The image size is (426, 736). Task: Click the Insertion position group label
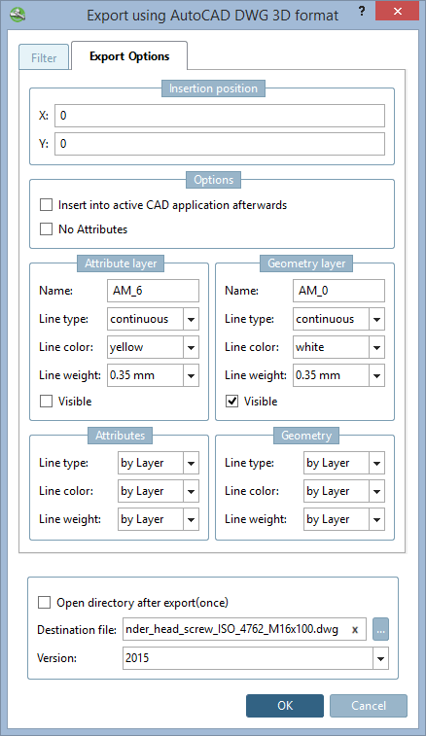click(x=213, y=88)
